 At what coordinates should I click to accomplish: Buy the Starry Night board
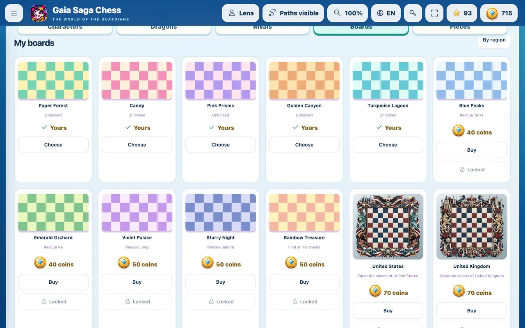[x=221, y=282]
